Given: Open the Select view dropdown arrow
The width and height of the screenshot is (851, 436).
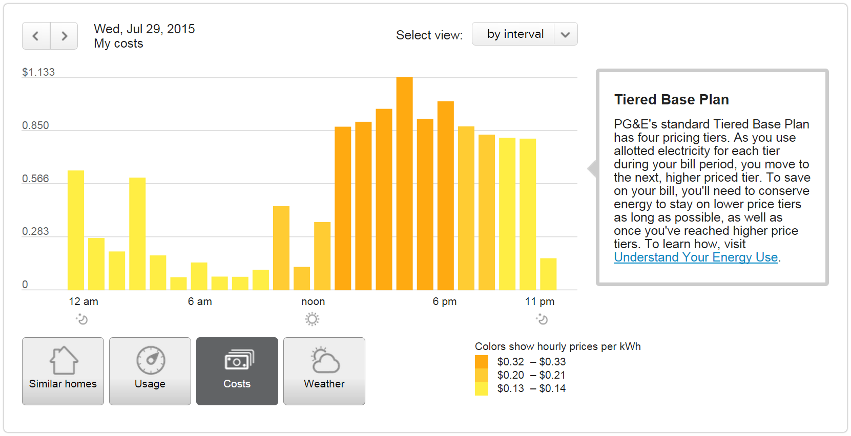Looking at the screenshot, I should [565, 34].
